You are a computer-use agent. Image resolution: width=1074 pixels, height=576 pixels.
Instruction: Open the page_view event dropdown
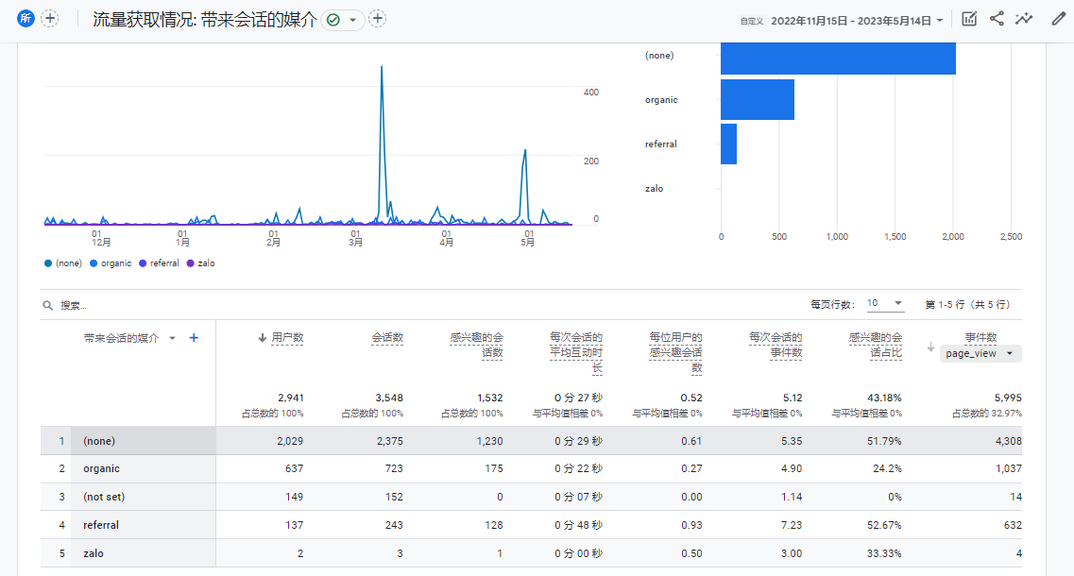(982, 353)
